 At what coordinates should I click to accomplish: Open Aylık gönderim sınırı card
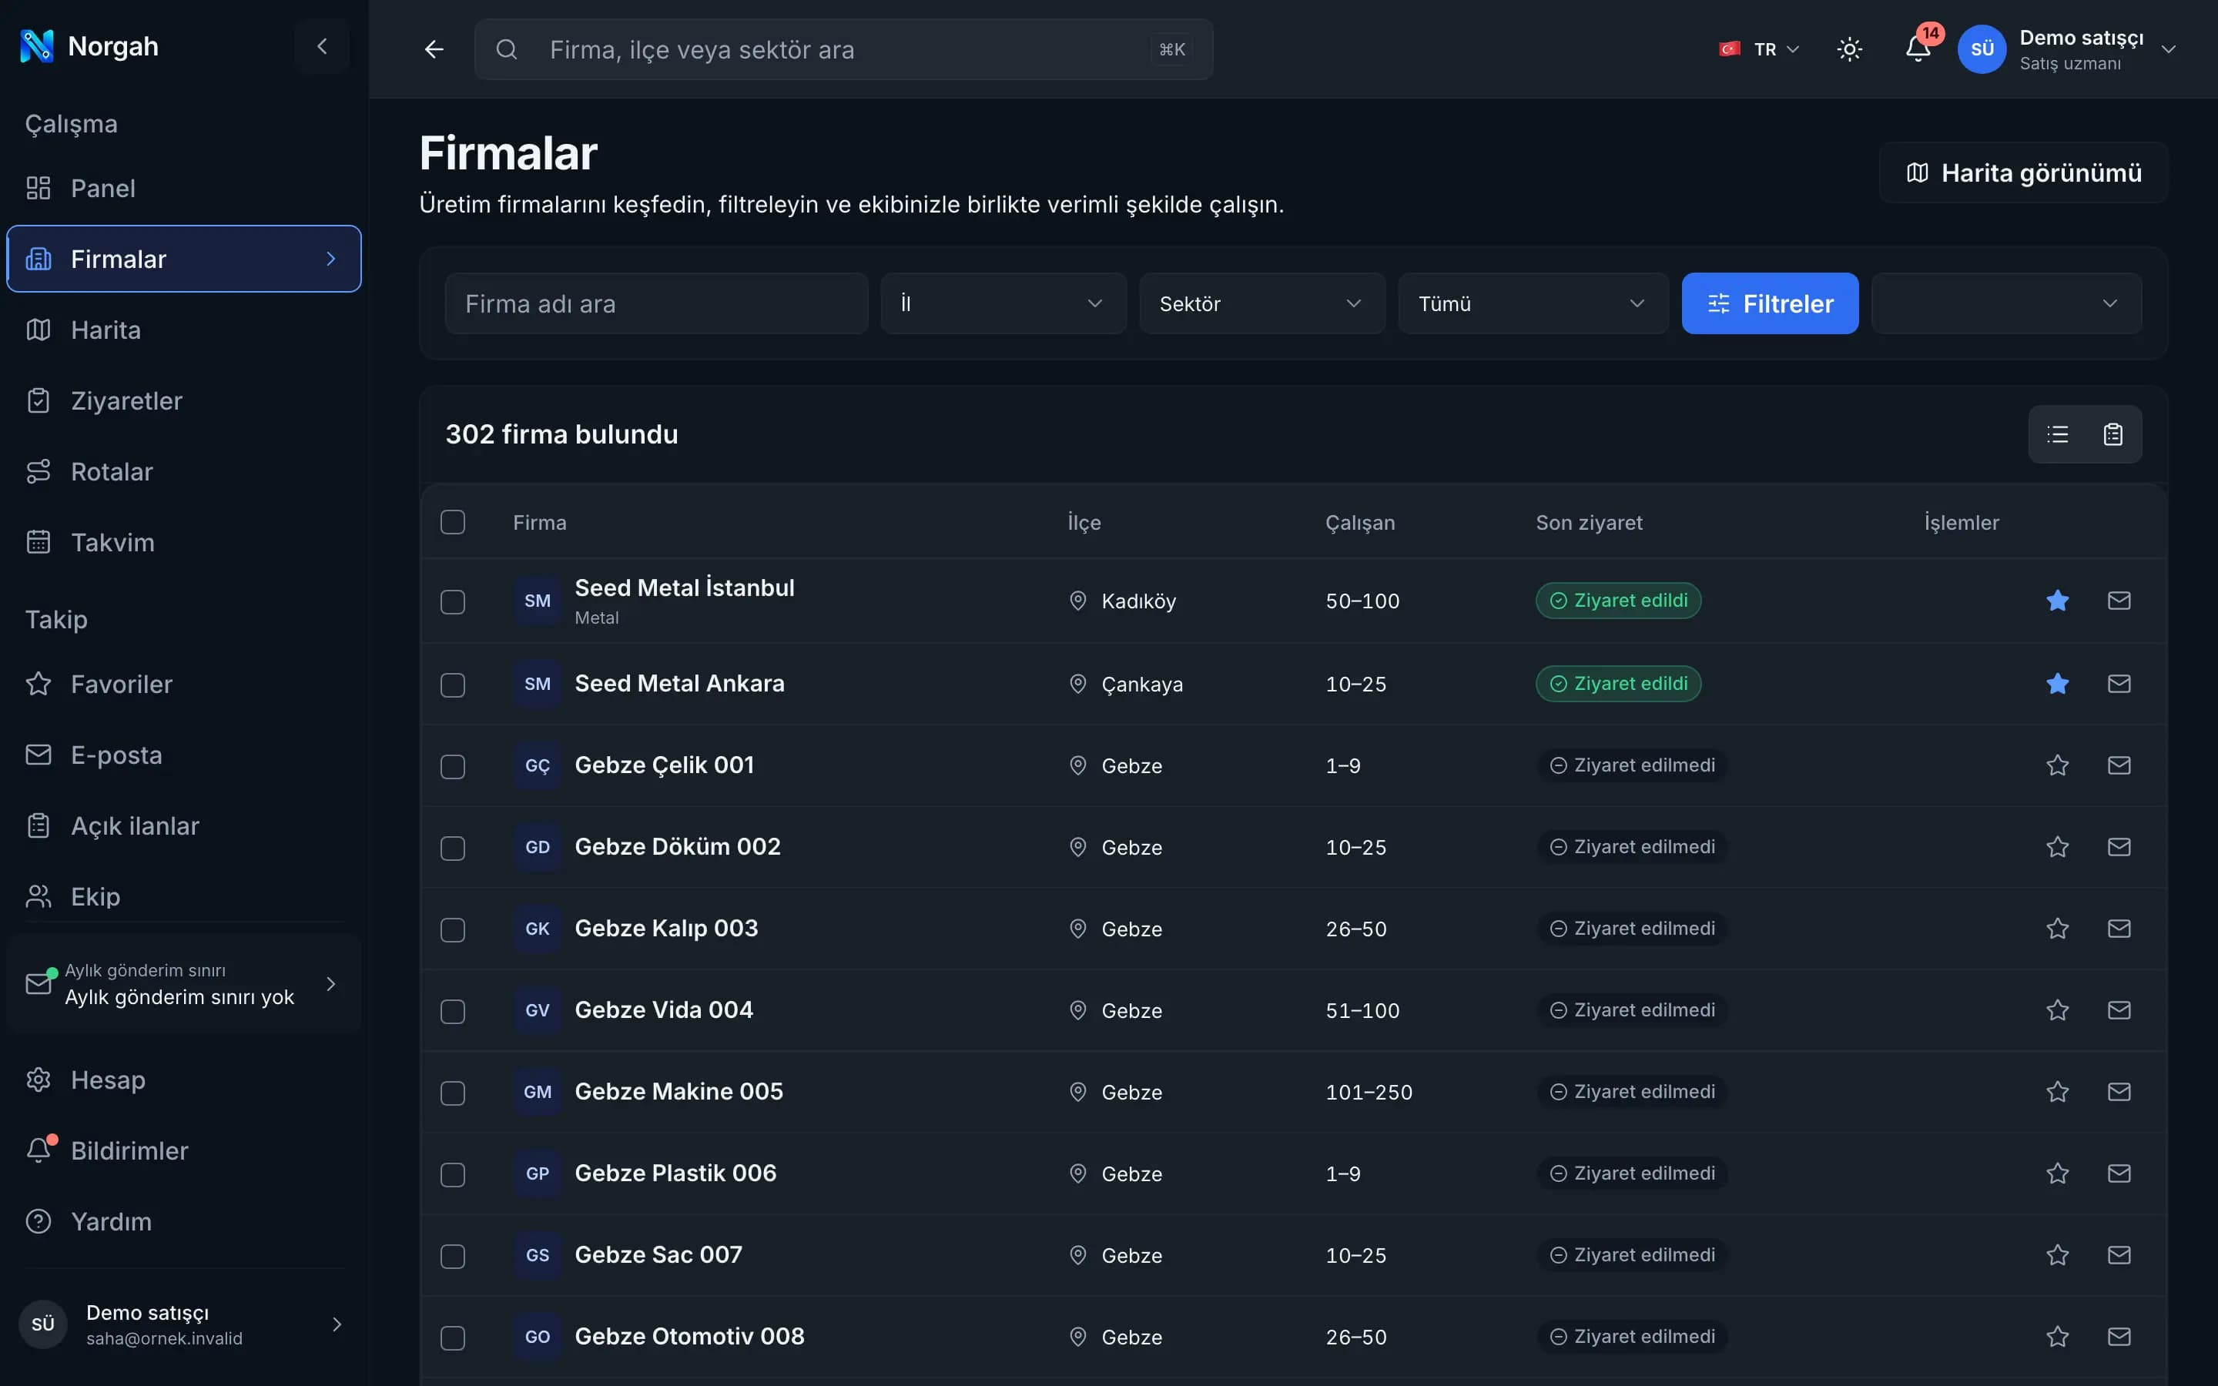[x=184, y=983]
